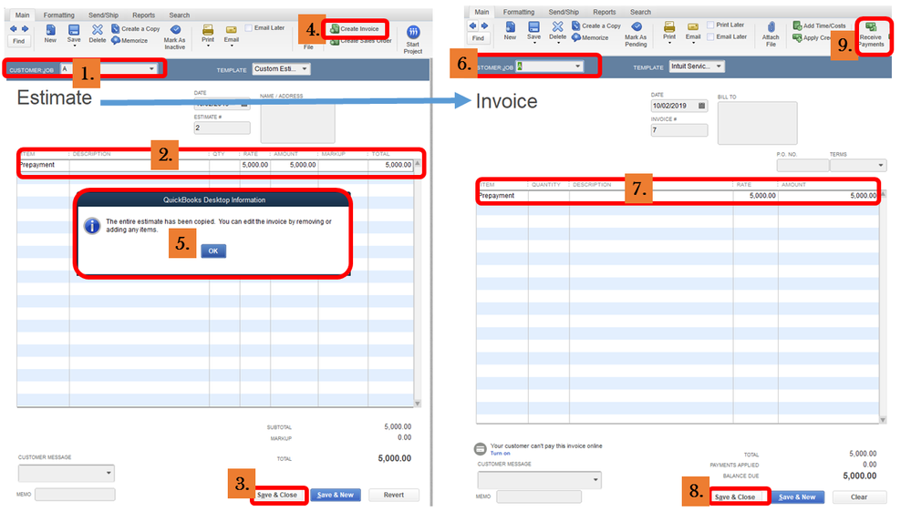Click the Email icon in Estimate window
911x512 pixels.
(232, 29)
